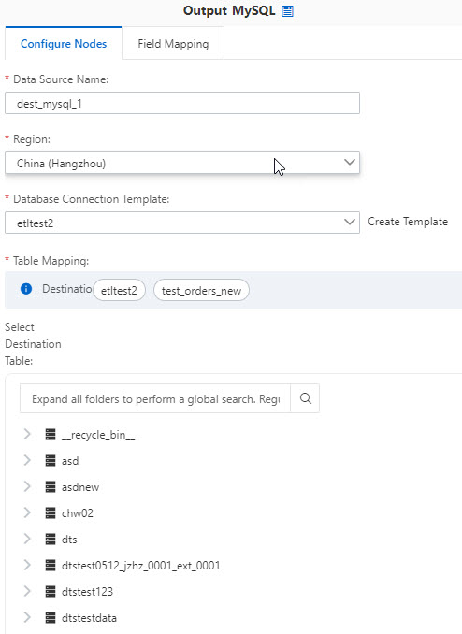Viewport: 462px width, 634px height.
Task: Click the database icon for dtstestdata
Action: pyautogui.click(x=51, y=617)
